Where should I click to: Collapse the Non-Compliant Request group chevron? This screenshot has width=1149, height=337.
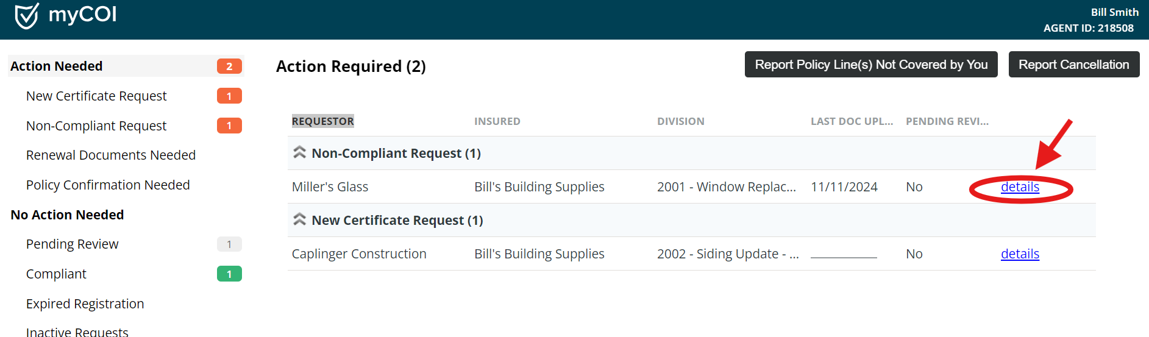(299, 152)
